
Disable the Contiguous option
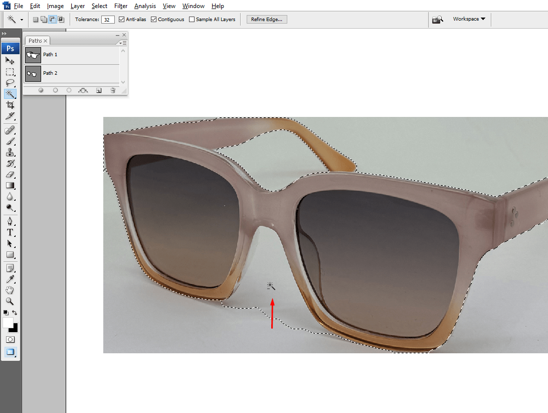[x=153, y=19]
